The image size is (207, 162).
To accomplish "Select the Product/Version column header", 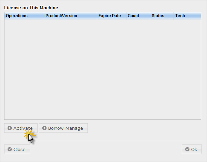I will 61,16.
